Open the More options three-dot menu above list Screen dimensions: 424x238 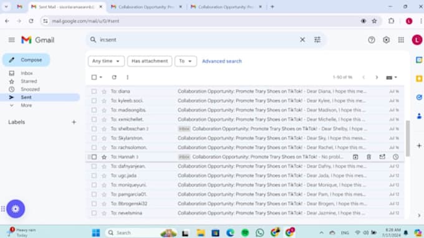pos(127,77)
